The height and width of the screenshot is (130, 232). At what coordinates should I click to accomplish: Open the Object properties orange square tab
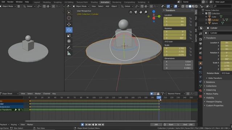[x=200, y=63]
